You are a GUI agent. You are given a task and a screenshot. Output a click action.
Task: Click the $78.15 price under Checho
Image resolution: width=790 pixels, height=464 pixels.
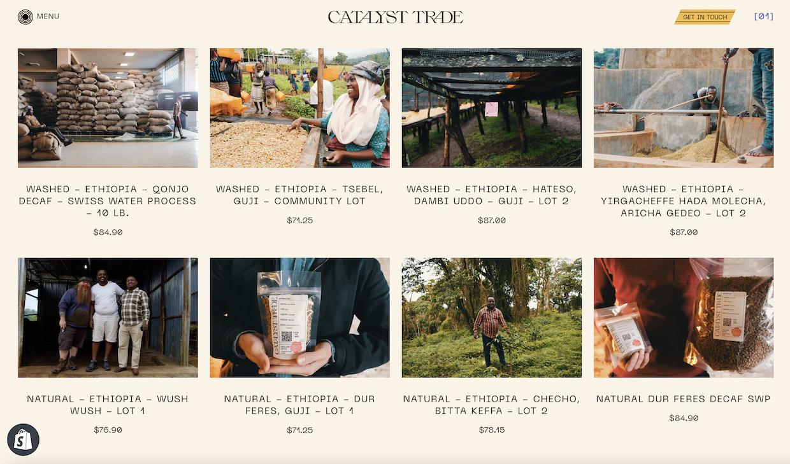click(491, 430)
